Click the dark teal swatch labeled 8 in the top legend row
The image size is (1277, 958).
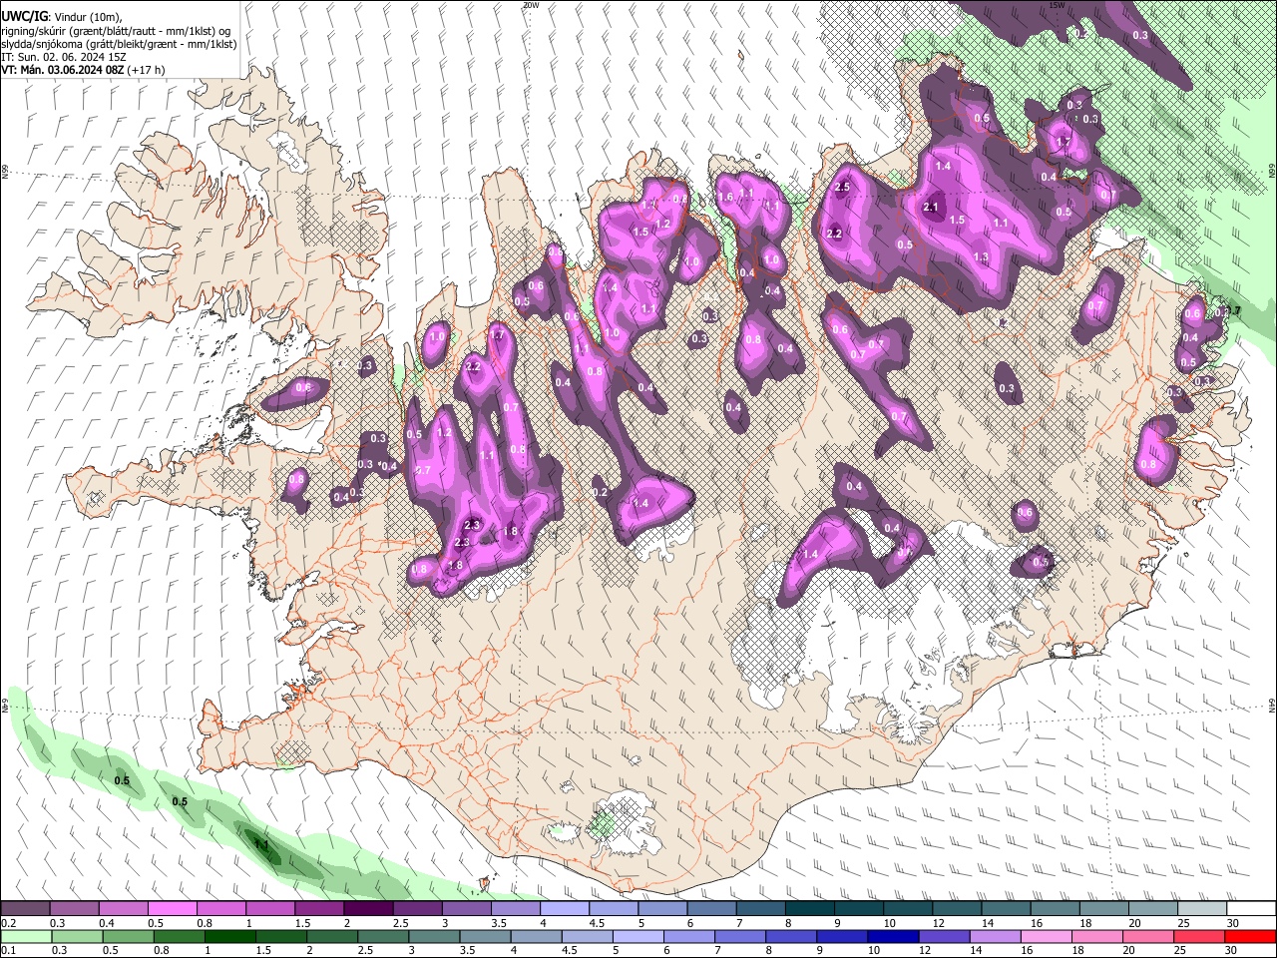coord(809,909)
